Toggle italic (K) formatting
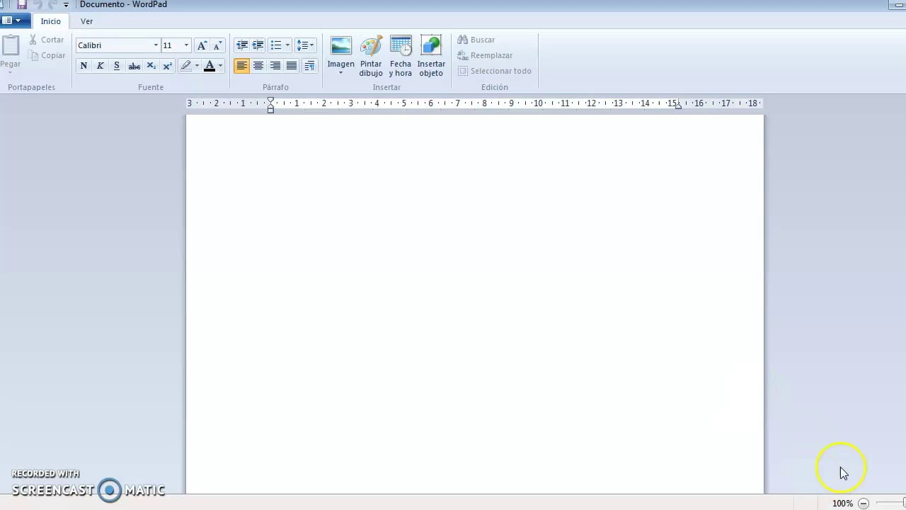This screenshot has width=906, height=510. pyautogui.click(x=100, y=66)
